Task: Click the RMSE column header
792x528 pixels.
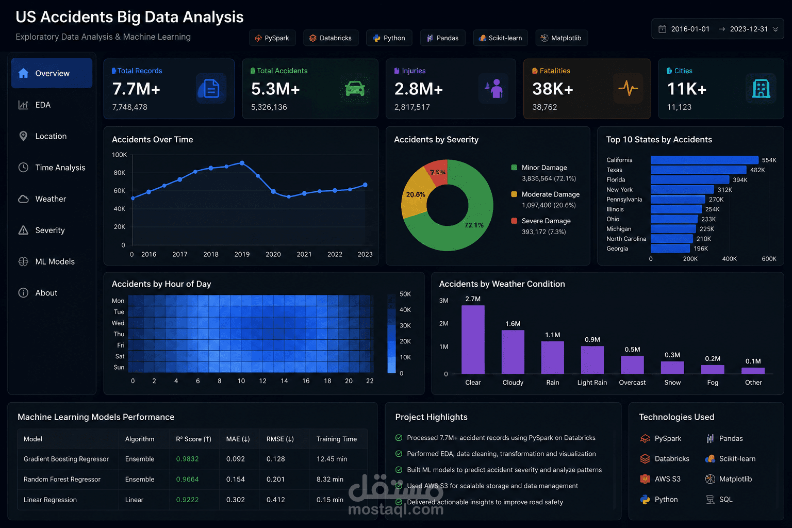Action: pos(280,439)
